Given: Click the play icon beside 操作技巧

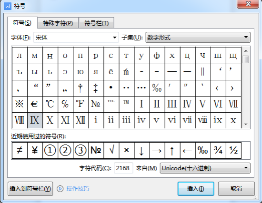Looking at the screenshot, I should pyautogui.click(x=60, y=189).
